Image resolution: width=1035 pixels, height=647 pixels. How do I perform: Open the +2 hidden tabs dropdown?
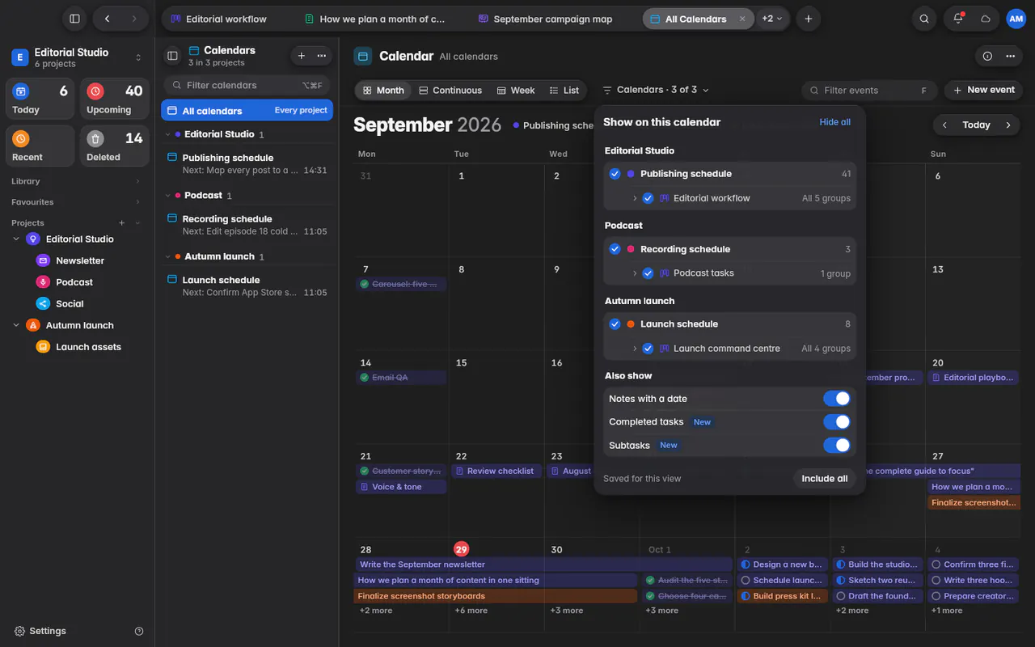point(772,19)
